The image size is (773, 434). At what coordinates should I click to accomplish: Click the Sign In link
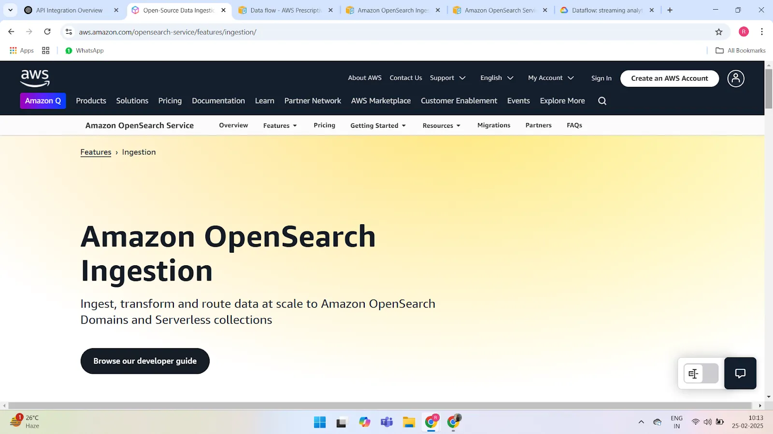[x=601, y=78]
